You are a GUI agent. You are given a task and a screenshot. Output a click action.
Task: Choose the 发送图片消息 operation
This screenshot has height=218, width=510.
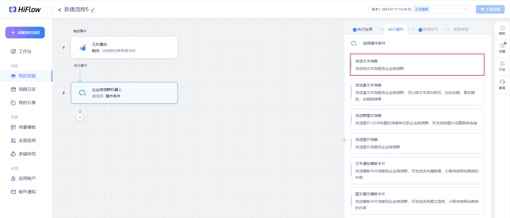(x=418, y=143)
